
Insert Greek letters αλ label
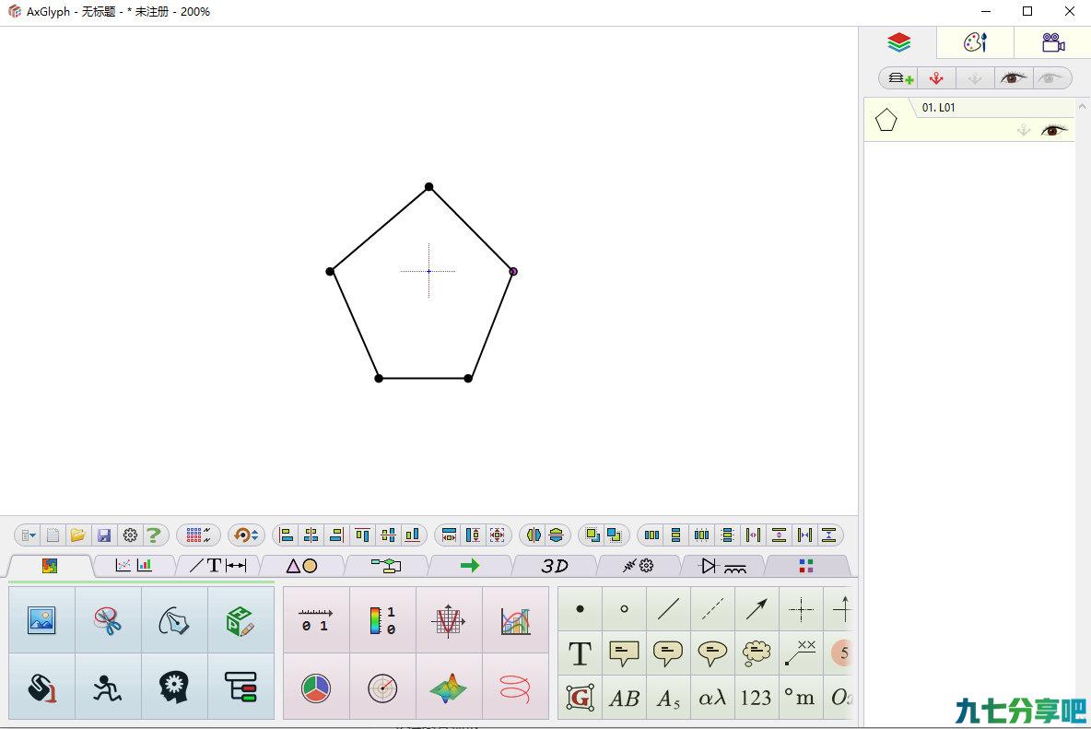[712, 697]
